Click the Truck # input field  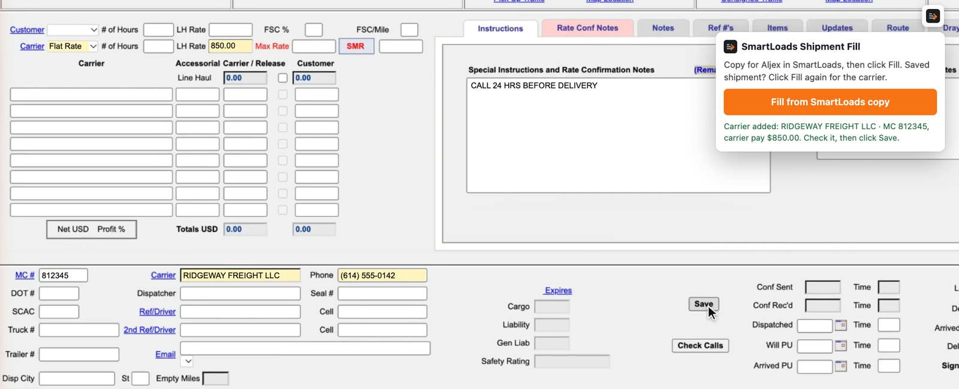pyautogui.click(x=79, y=330)
